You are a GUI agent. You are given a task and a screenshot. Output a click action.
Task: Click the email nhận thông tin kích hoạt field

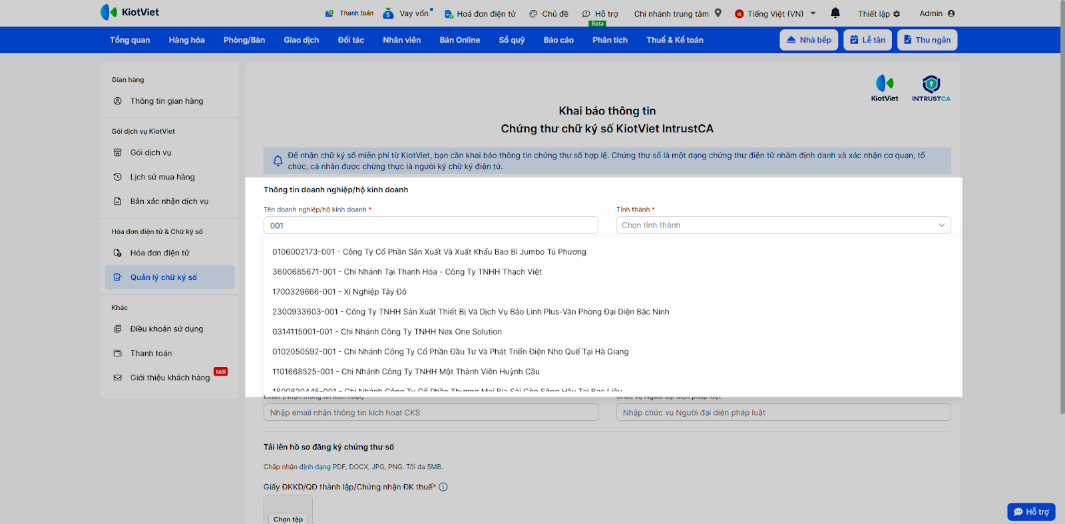coord(431,412)
